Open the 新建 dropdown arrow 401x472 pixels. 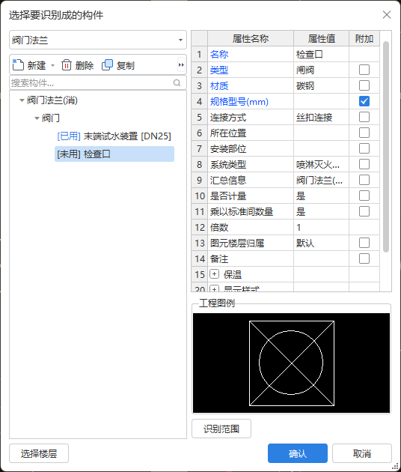coord(52,65)
